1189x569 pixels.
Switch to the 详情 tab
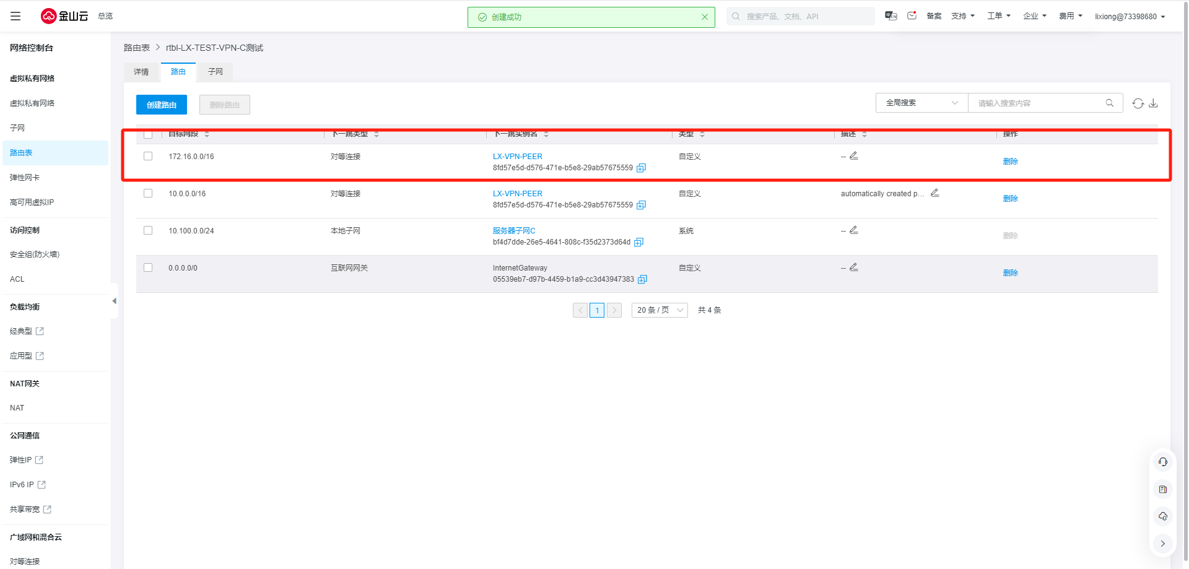[x=141, y=72]
